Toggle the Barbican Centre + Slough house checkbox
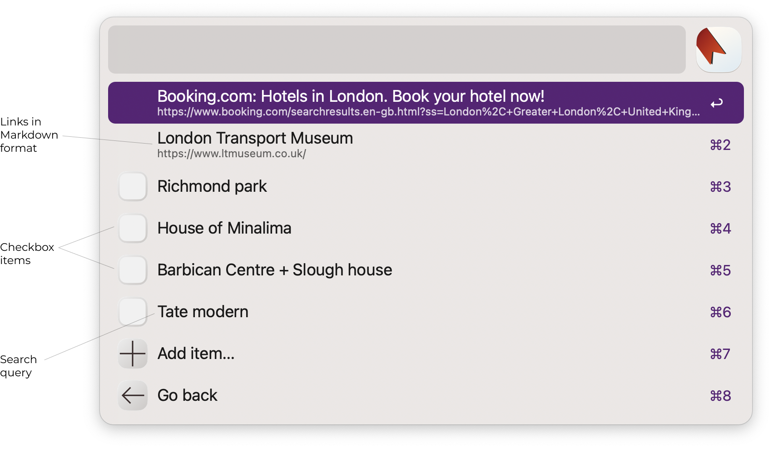773x449 pixels. (133, 270)
